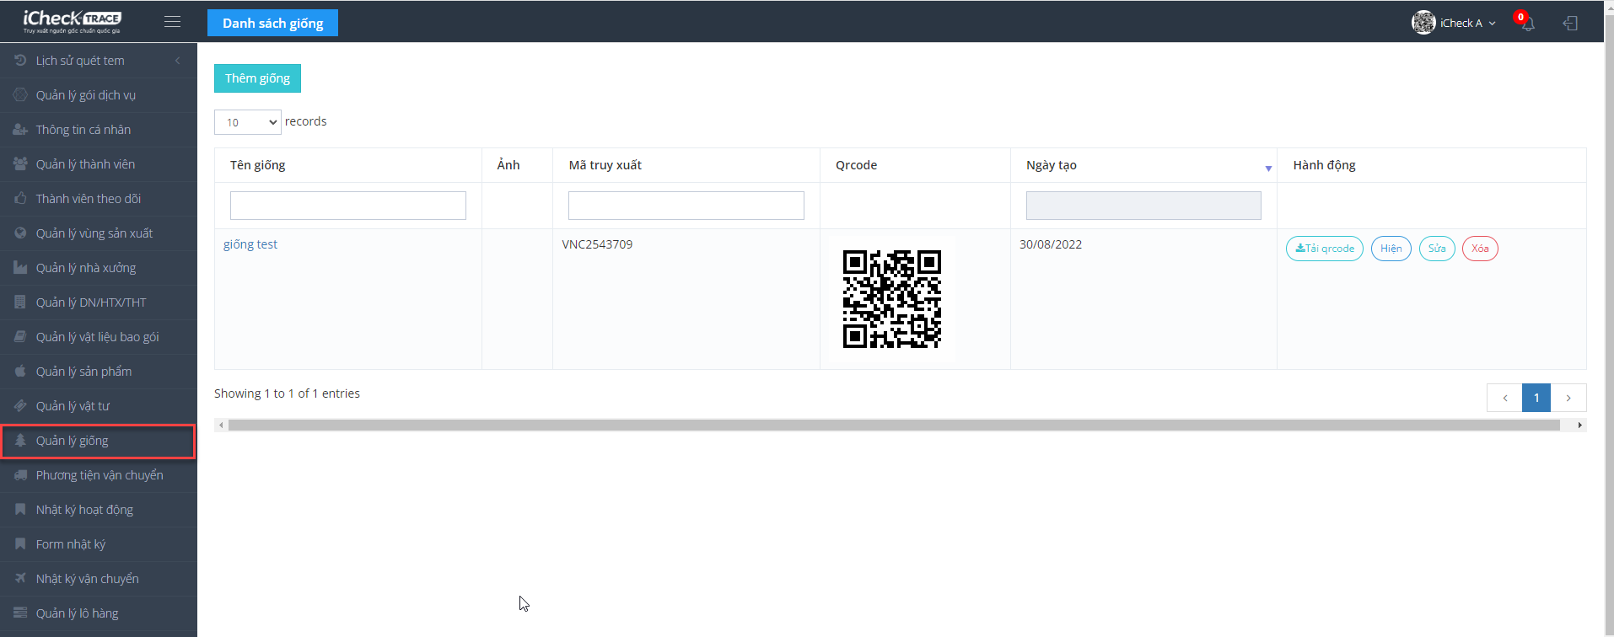Click the history icon beside Lịch sử quét tem

coord(20,60)
